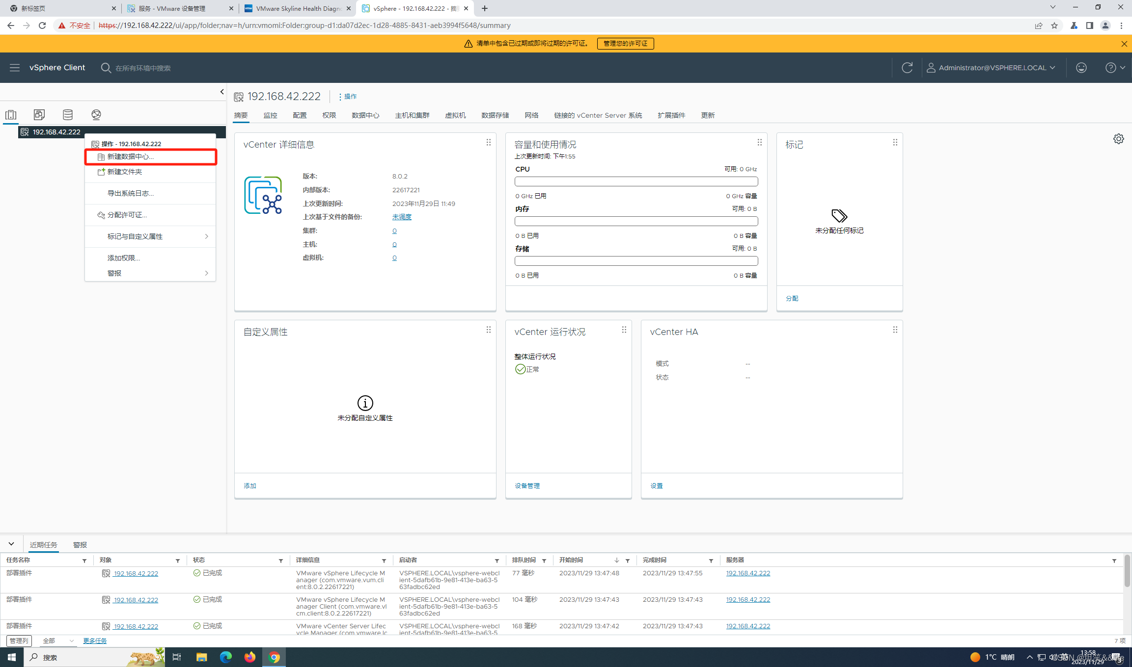
Task: Click the global search magnifier icon
Action: pos(106,68)
